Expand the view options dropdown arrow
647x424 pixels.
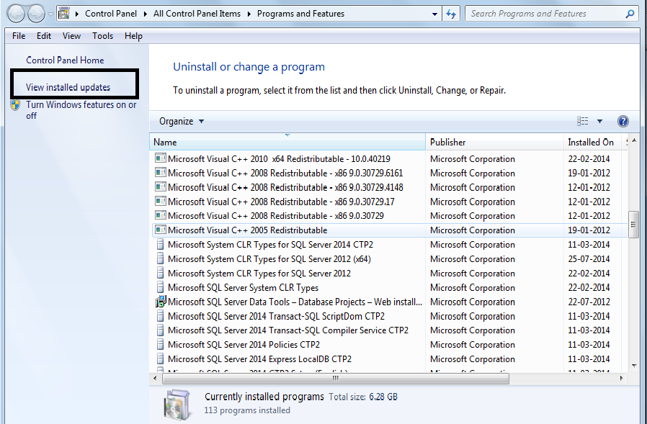(599, 121)
